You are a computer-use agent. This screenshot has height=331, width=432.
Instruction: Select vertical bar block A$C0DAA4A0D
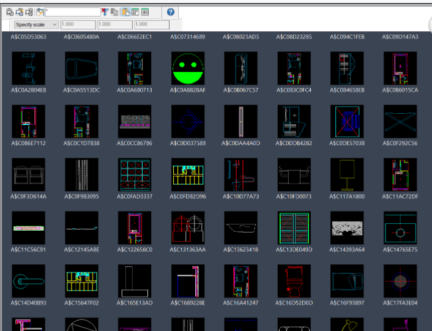[x=241, y=121]
